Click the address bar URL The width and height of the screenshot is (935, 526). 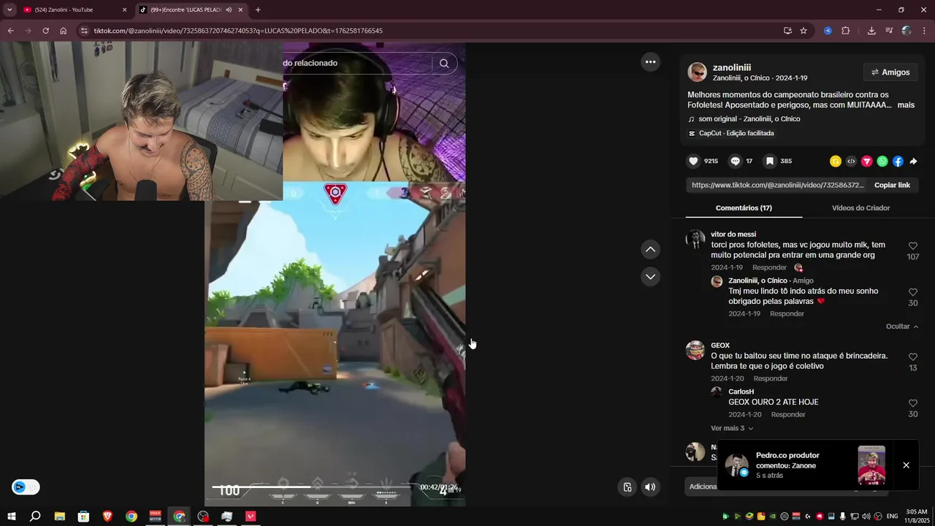click(238, 31)
